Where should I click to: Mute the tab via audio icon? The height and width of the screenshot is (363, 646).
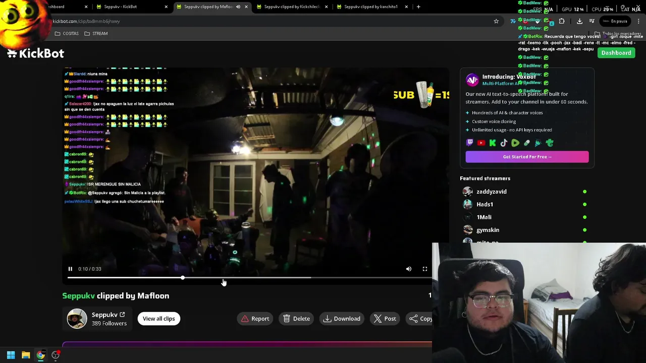point(238,7)
